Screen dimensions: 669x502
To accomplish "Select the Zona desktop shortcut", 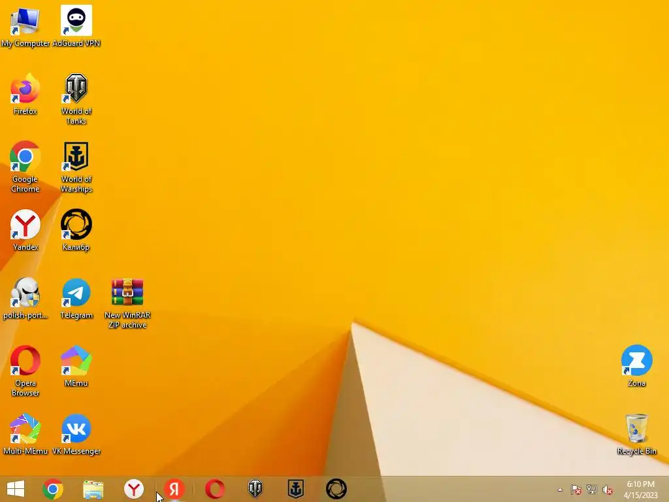I will pyautogui.click(x=636, y=366).
